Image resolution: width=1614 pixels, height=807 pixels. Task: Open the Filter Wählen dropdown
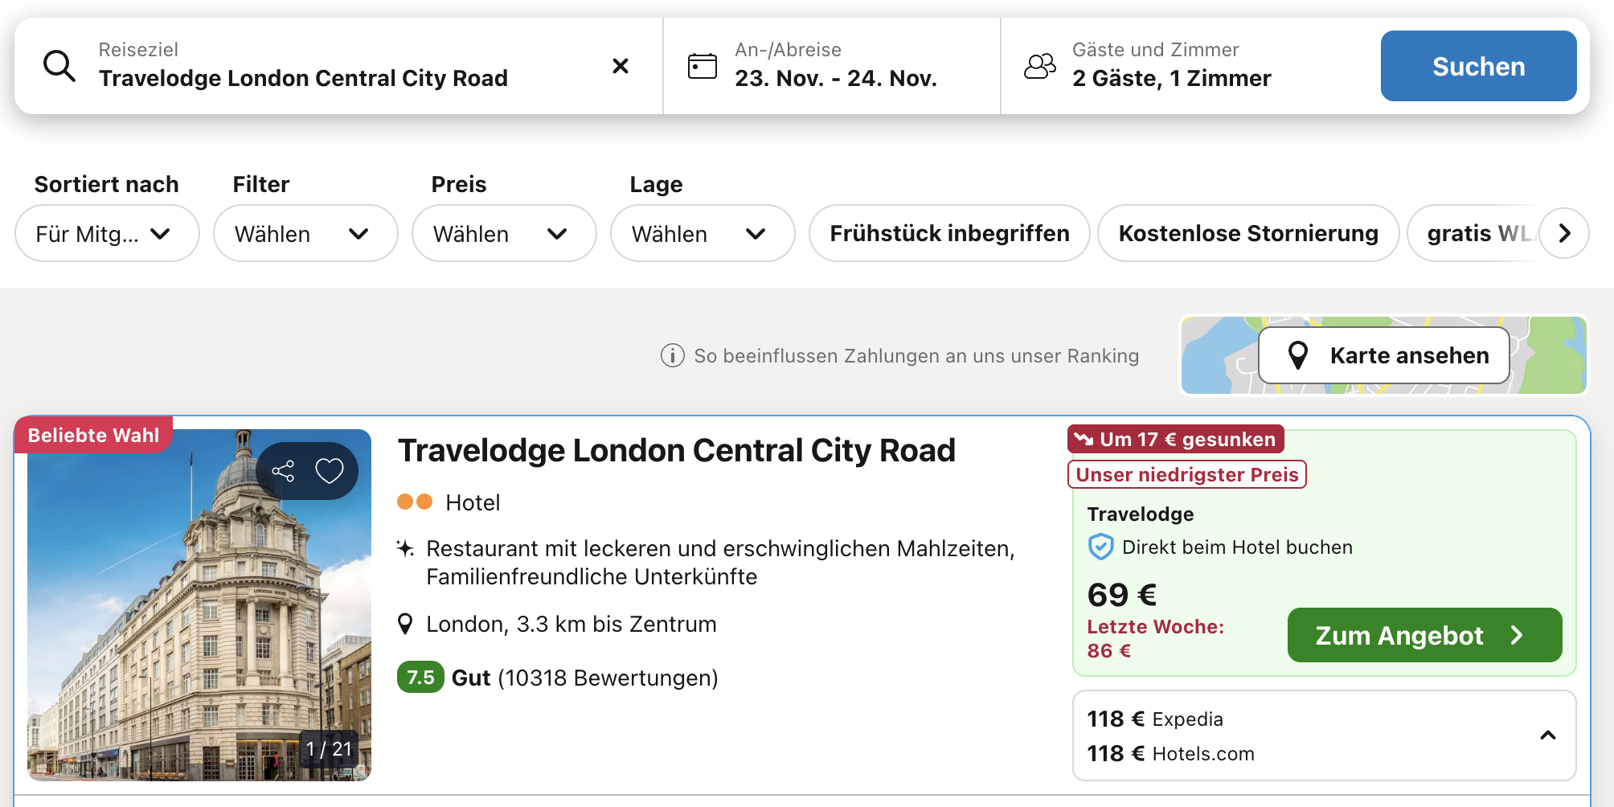[305, 233]
